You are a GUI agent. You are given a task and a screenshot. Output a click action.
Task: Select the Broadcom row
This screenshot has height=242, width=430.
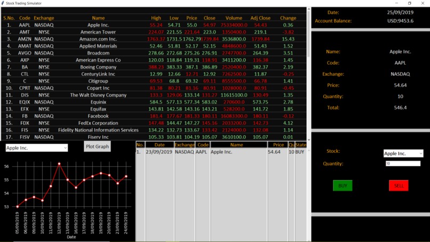click(154, 53)
